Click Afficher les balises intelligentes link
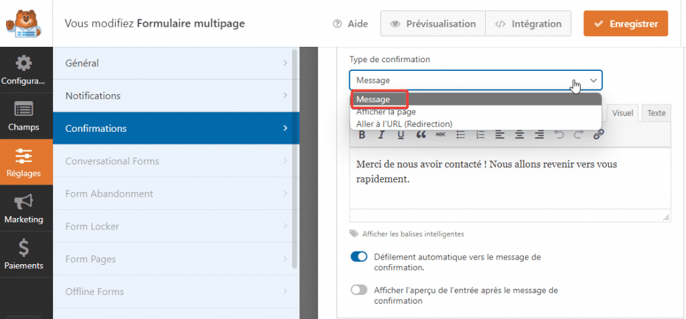This screenshot has width=686, height=319. (x=413, y=234)
